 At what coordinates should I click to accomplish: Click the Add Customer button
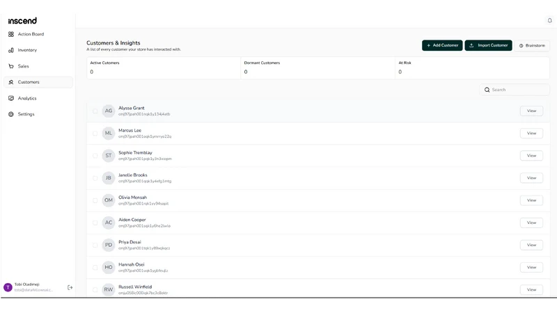[442, 45]
